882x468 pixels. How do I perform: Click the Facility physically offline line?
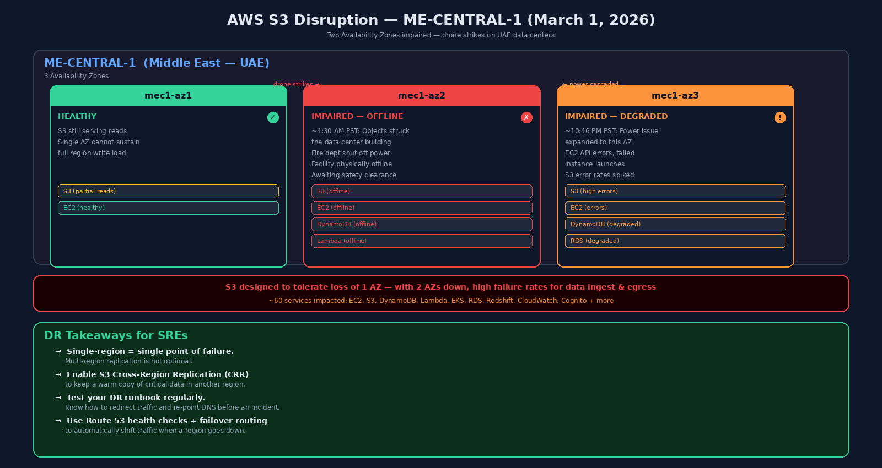point(352,164)
